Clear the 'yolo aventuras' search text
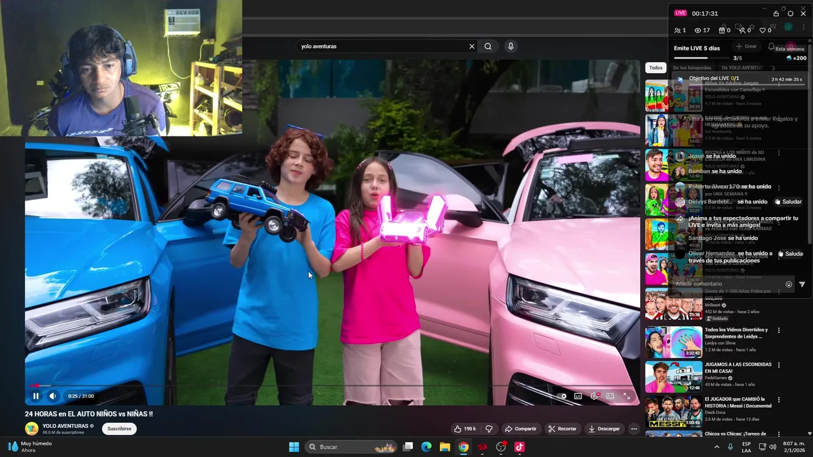 tap(472, 46)
